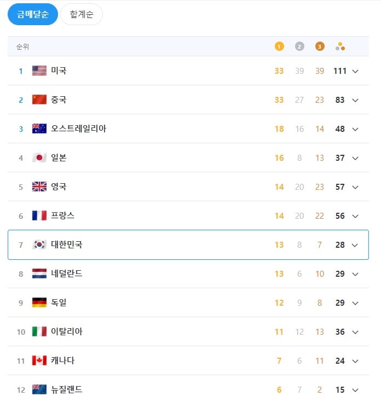381x402 pixels.
Task: Expand the 이탈리아 row chevron
Action: click(355, 332)
